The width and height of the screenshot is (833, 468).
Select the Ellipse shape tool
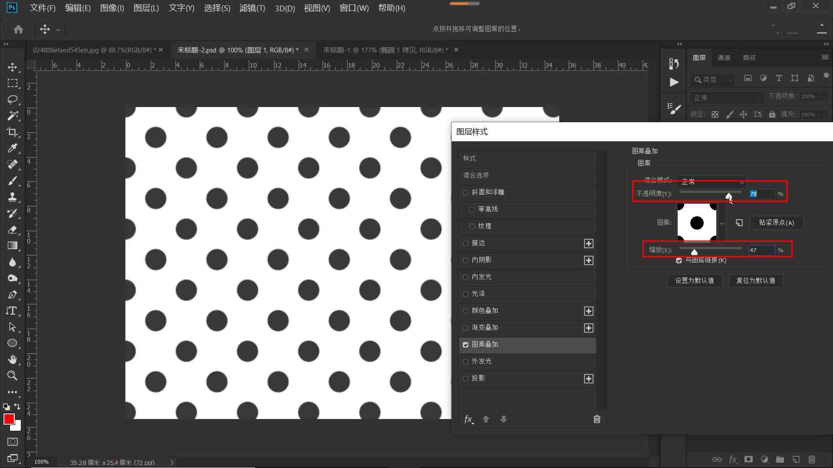coord(12,343)
